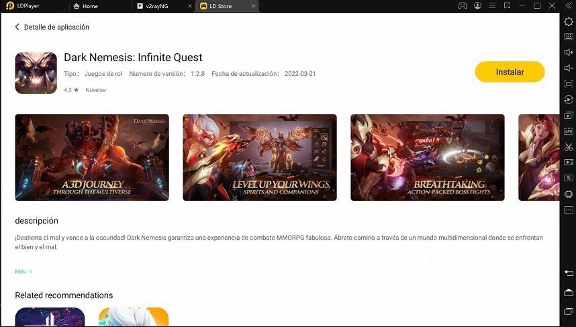
Task: Click 4.3 star rating
Action: click(71, 90)
